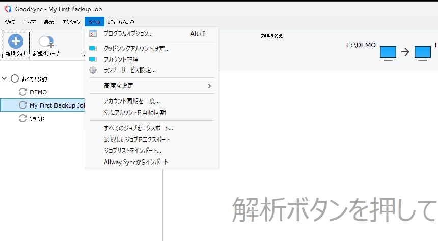
Task: Click the E:\DEMO left folder path
Action: [x=361, y=45]
